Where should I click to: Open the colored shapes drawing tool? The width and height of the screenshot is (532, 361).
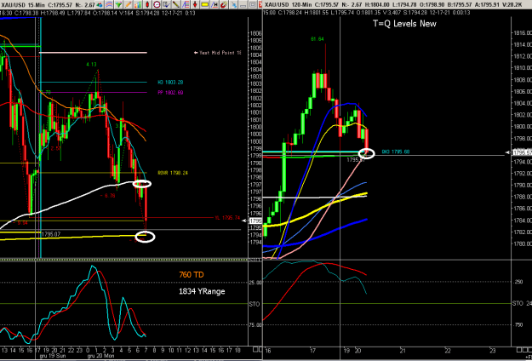[100, 5]
